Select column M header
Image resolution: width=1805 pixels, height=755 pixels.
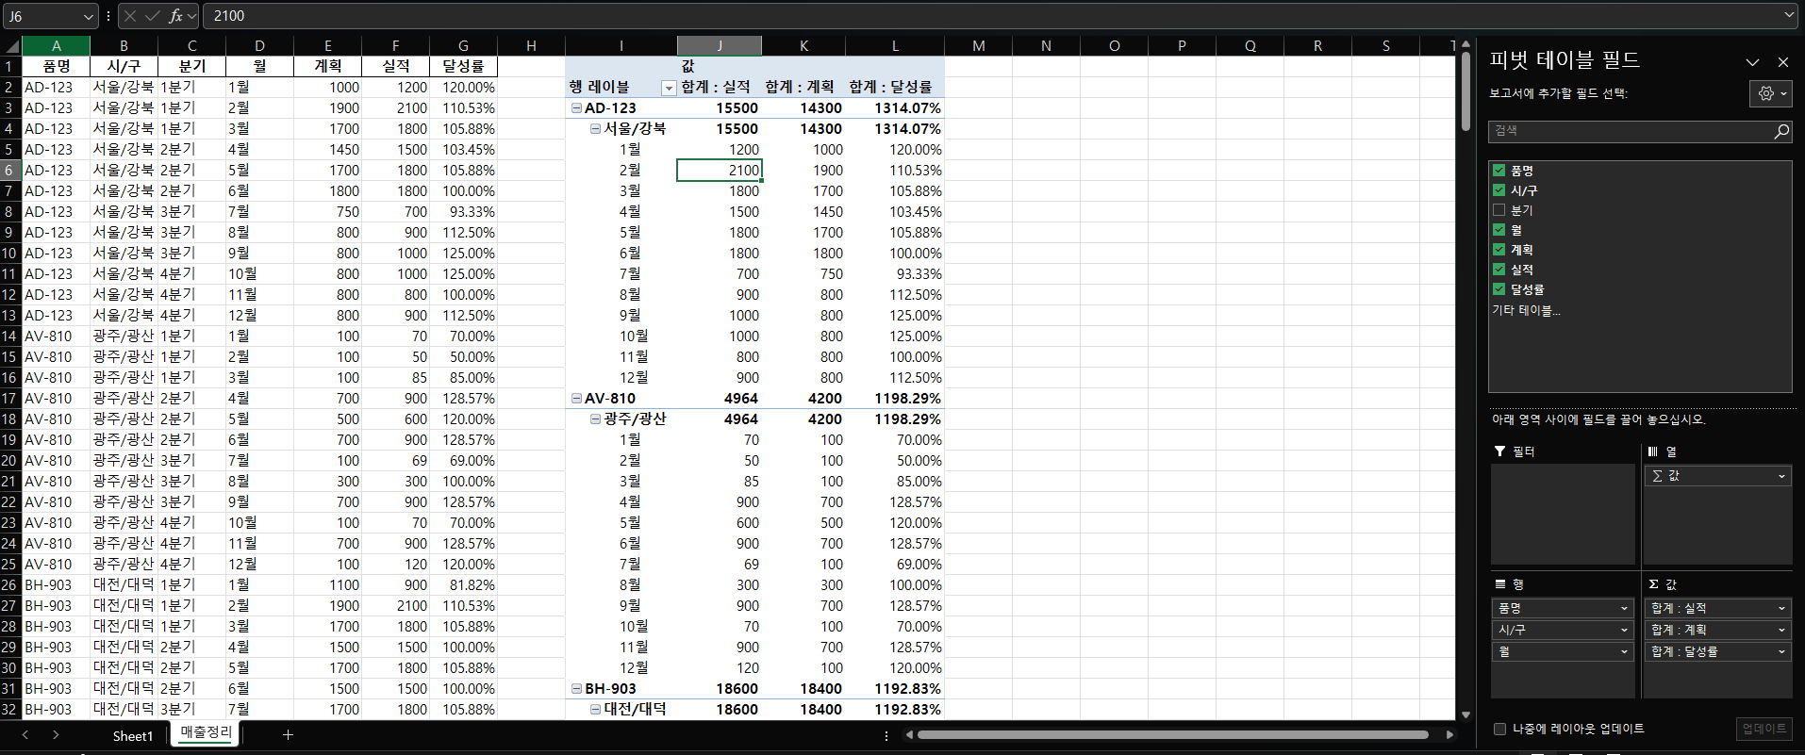pos(978,46)
